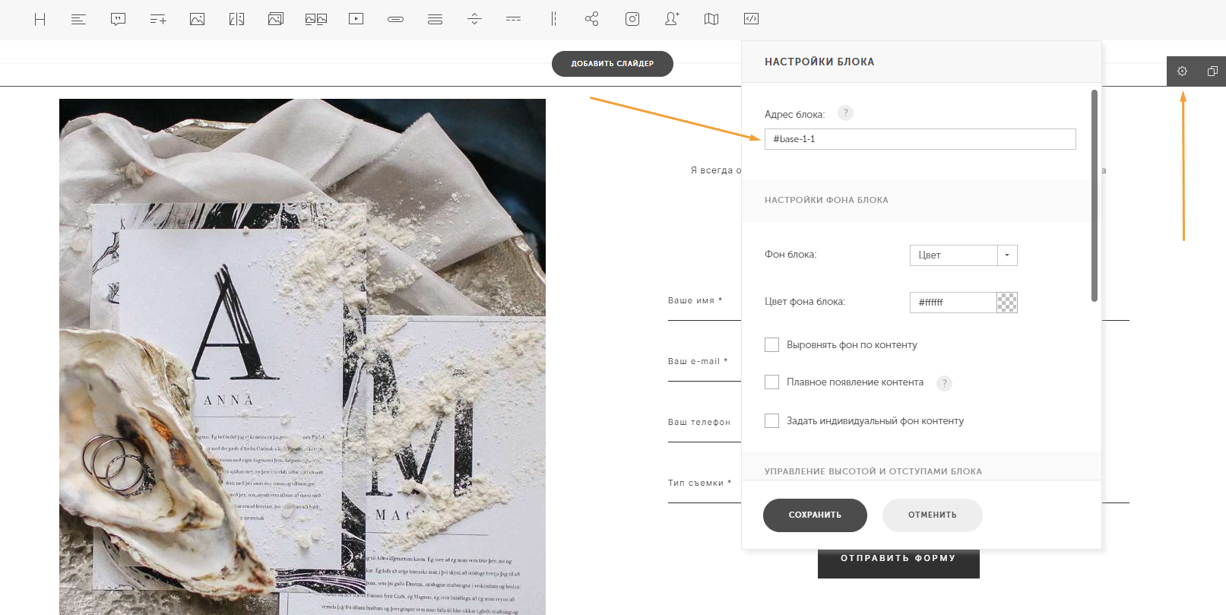The image size is (1226, 615).
Task: Click the 'Сохранить' button
Action: [x=815, y=515]
